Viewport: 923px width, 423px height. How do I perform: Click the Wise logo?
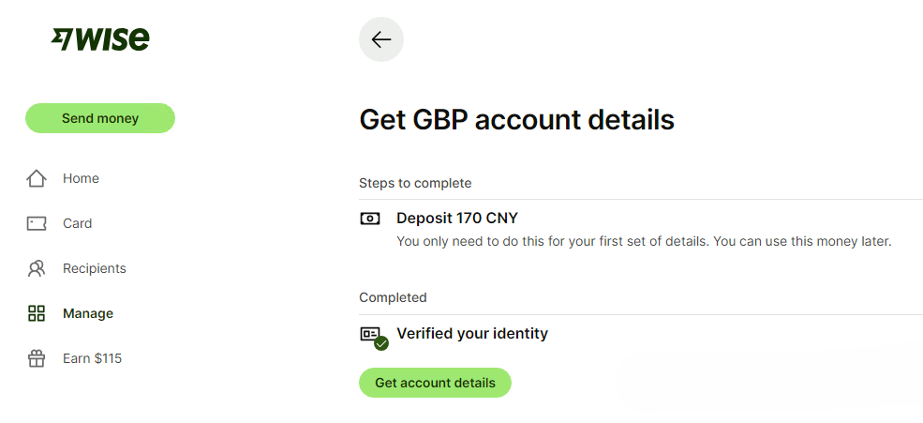pyautogui.click(x=100, y=39)
